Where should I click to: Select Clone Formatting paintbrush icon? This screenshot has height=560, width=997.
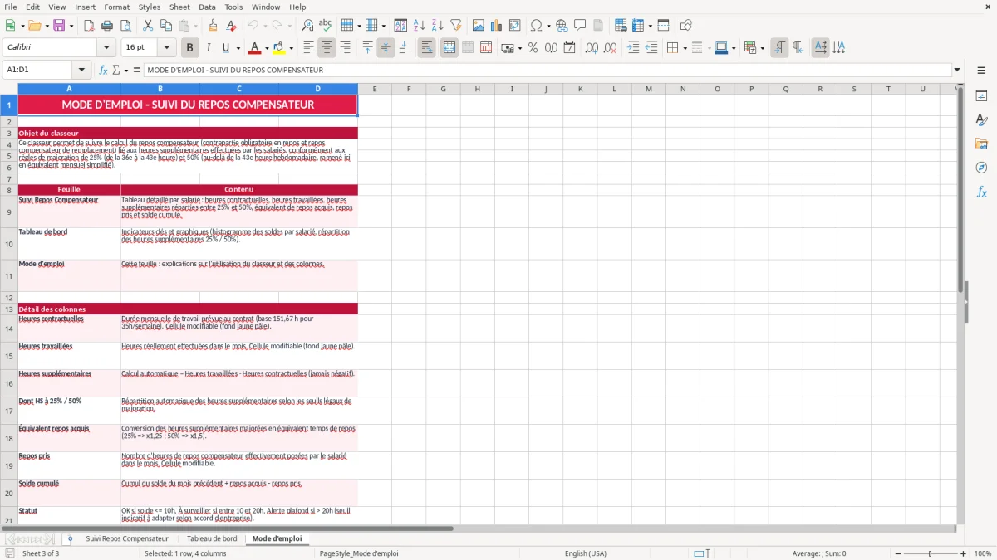coord(213,26)
